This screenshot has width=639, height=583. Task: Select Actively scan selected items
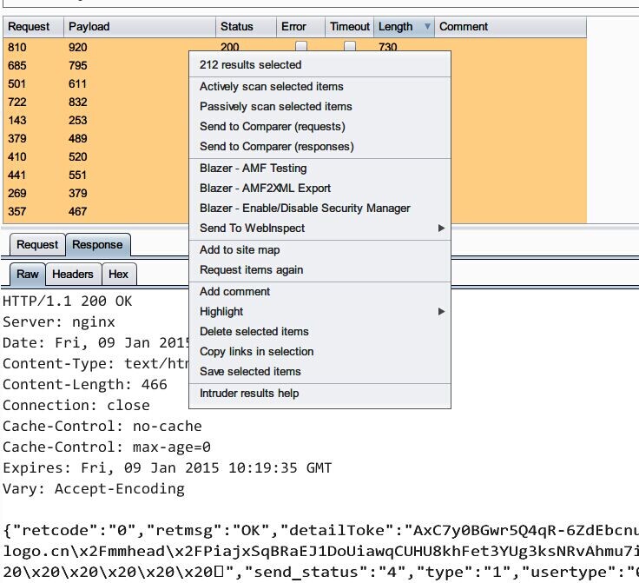[x=272, y=87]
